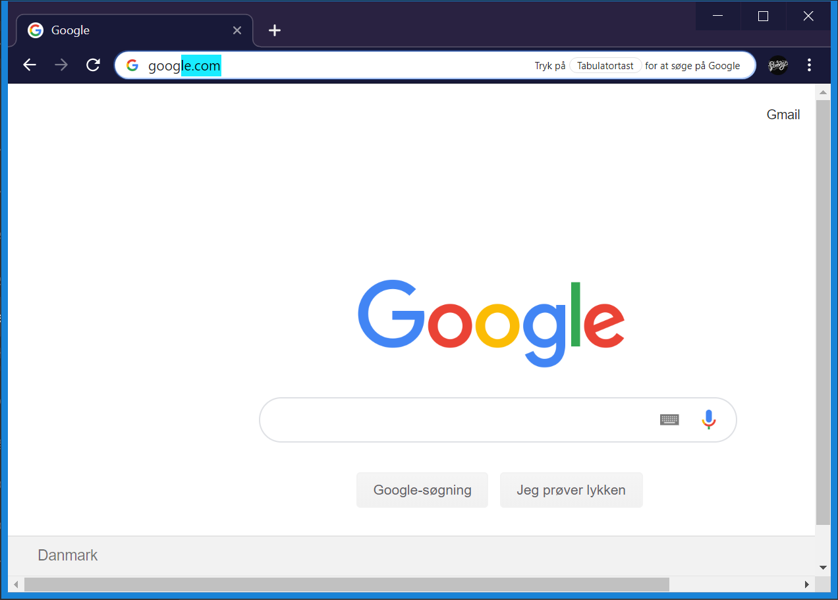Click the Google favicon in the address bar
Image resolution: width=838 pixels, height=600 pixels.
132,65
